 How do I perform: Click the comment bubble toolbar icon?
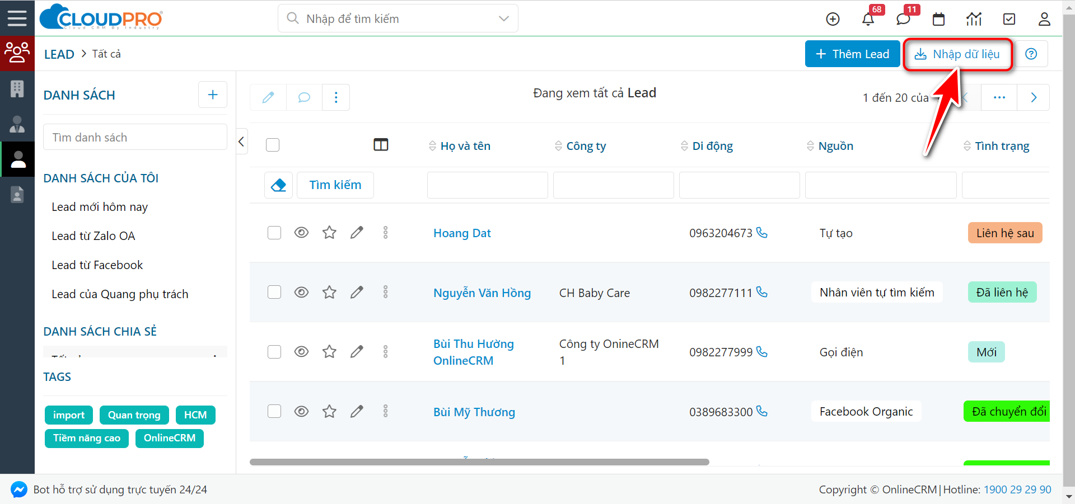coord(304,97)
